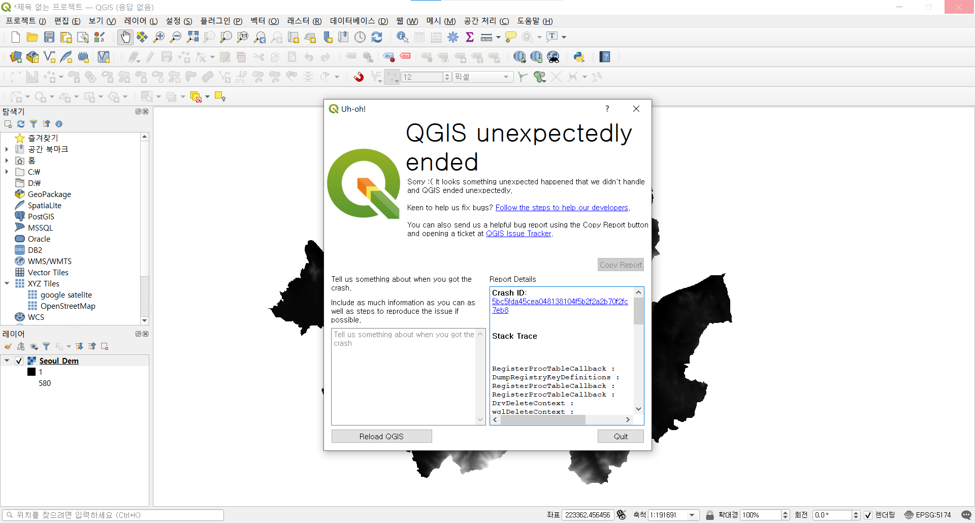
Task: Open layer styling brush icon in Layers panel
Action: [x=8, y=346]
